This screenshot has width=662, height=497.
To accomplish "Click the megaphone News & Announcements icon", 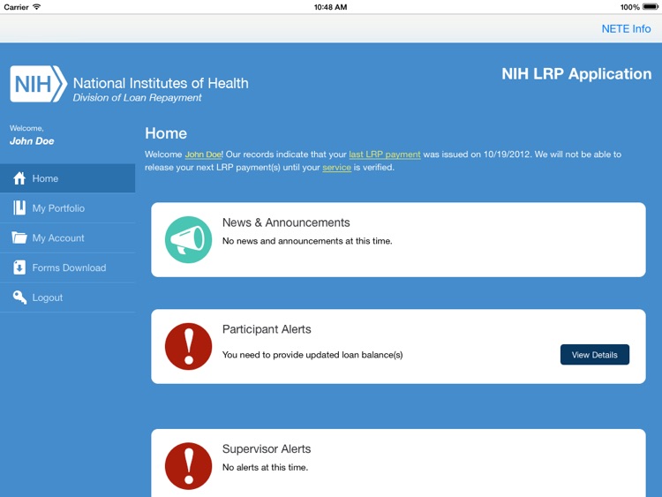I will [x=188, y=239].
